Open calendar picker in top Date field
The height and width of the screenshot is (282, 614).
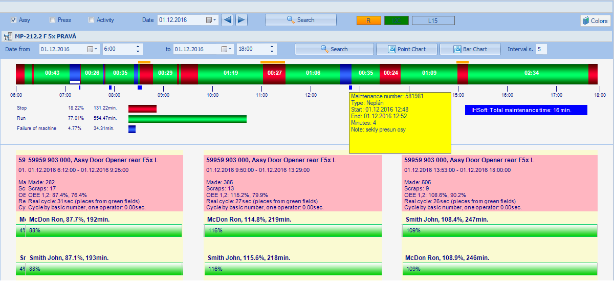(210, 20)
